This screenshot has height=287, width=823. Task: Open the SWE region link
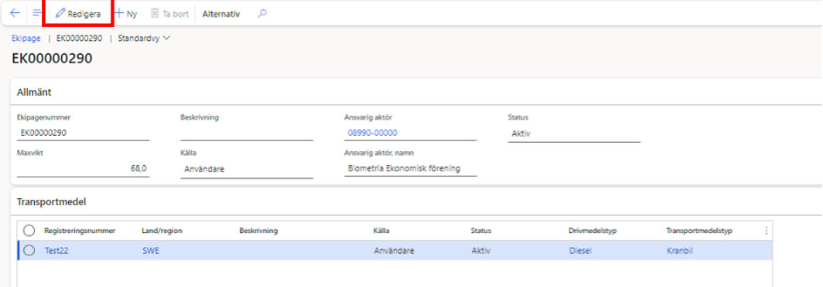pos(151,251)
